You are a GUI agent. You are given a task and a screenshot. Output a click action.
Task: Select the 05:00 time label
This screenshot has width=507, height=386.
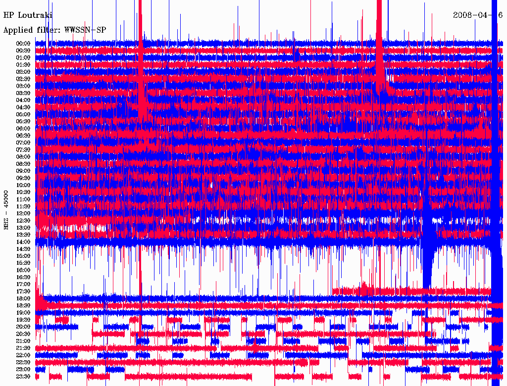coord(23,114)
